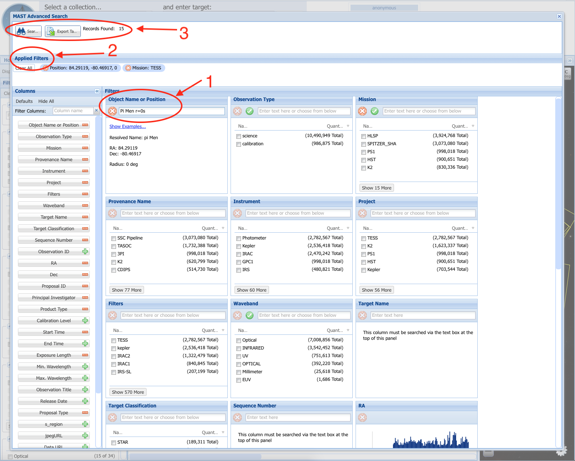Image resolution: width=575 pixels, height=461 pixels.
Task: Check the STAR target classification
Action: pyautogui.click(x=113, y=443)
